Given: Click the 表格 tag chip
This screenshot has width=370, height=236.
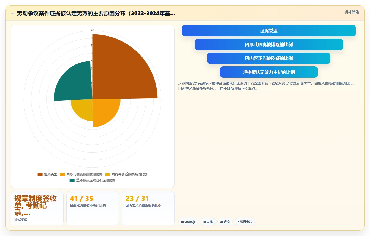Looking at the screenshot, I should 208,222.
